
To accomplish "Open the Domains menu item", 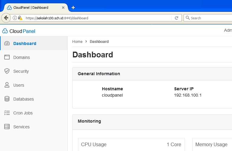I will pyautogui.click(x=21, y=57).
